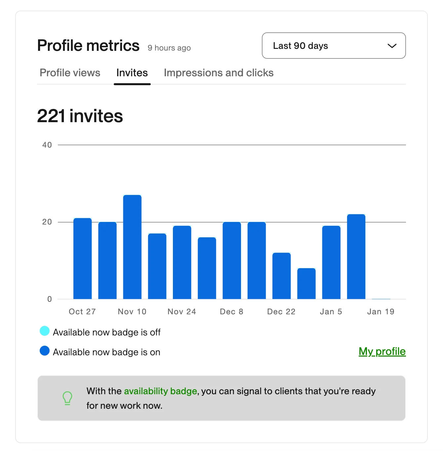This screenshot has width=443, height=451.
Task: Click the 9 hours ago timestamp
Action: [x=169, y=48]
